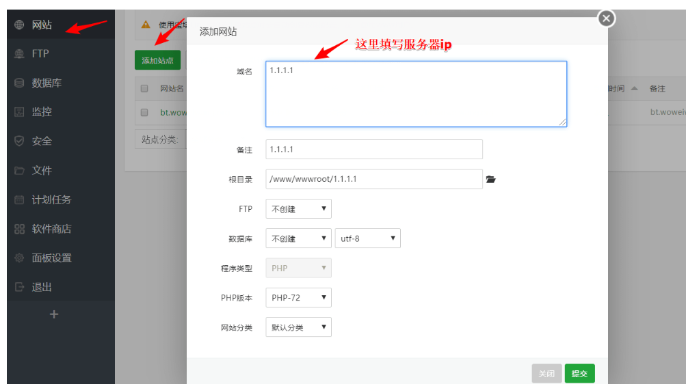Click the folder icon beside root directory
The height and width of the screenshot is (384, 686).
click(x=490, y=180)
